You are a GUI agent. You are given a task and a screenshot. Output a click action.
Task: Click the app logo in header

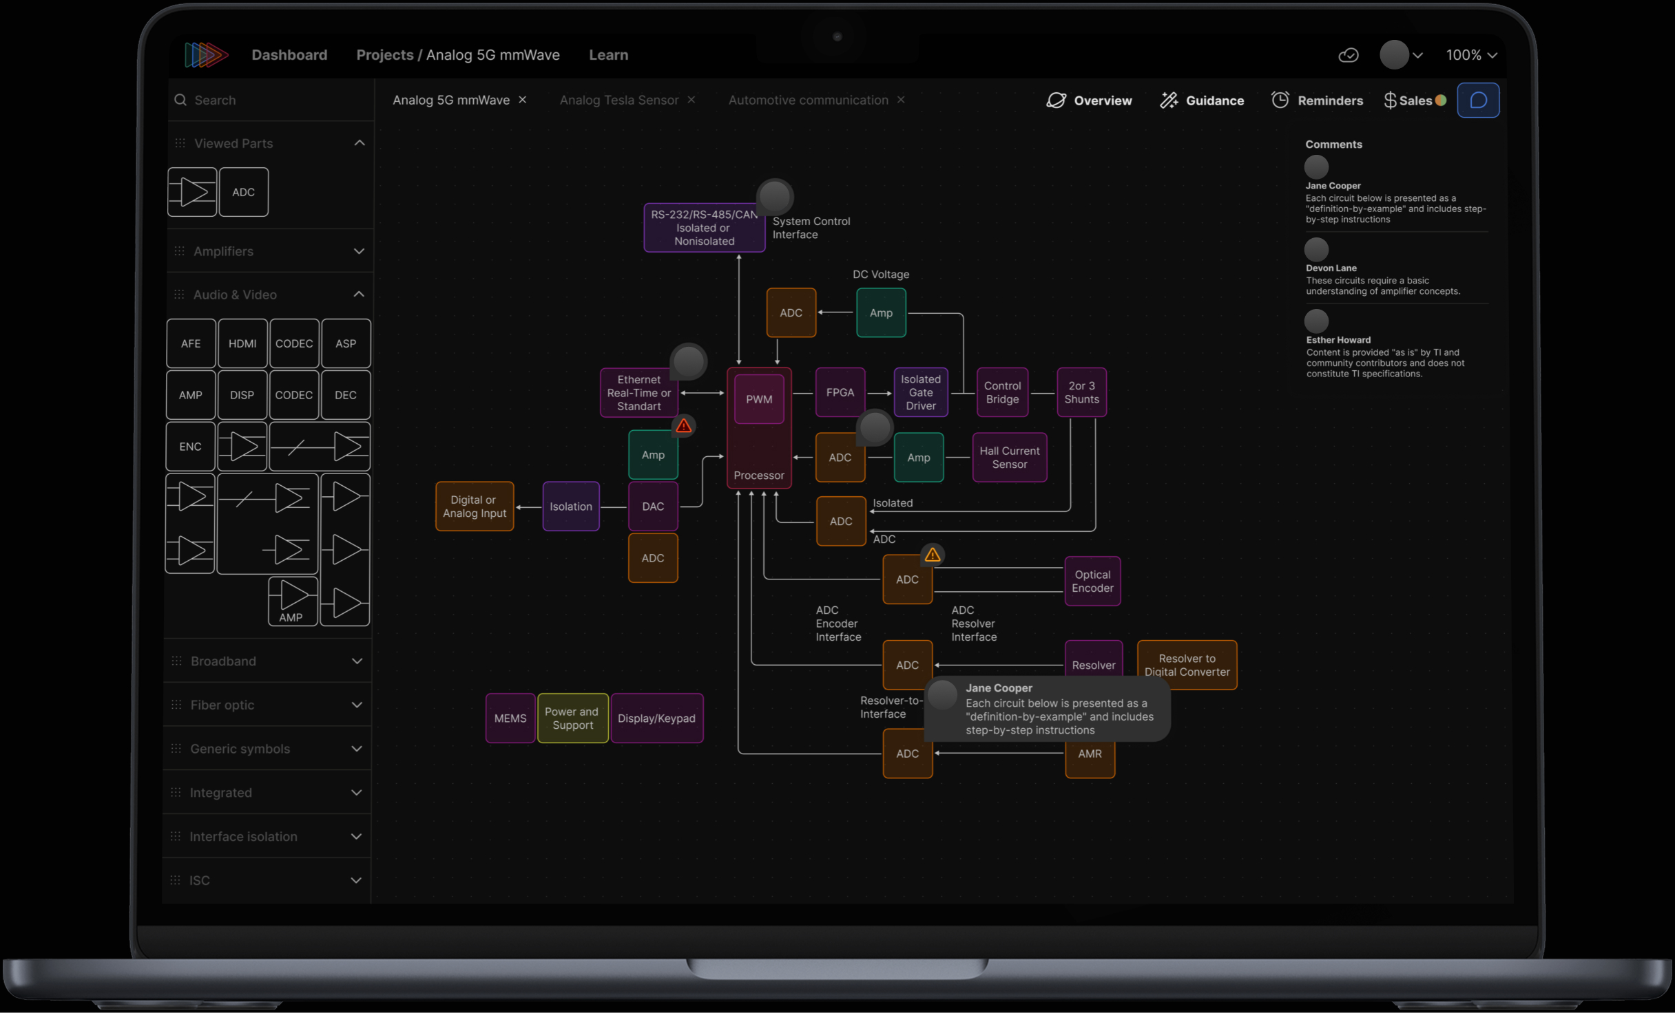tap(206, 54)
